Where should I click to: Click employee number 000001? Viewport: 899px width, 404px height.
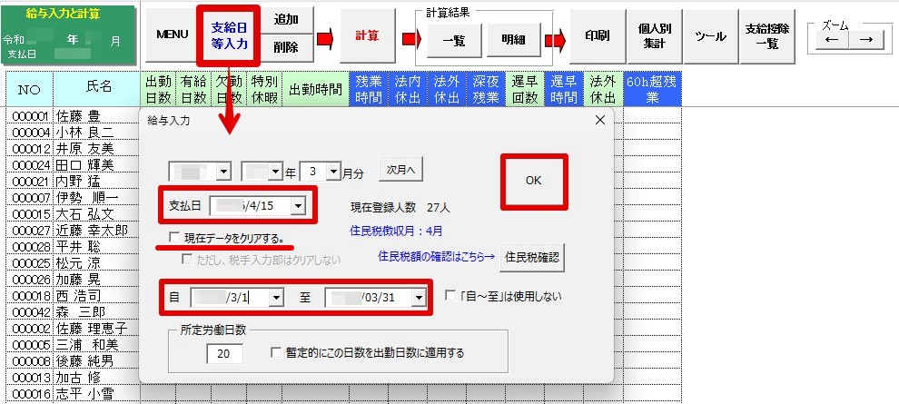point(29,117)
